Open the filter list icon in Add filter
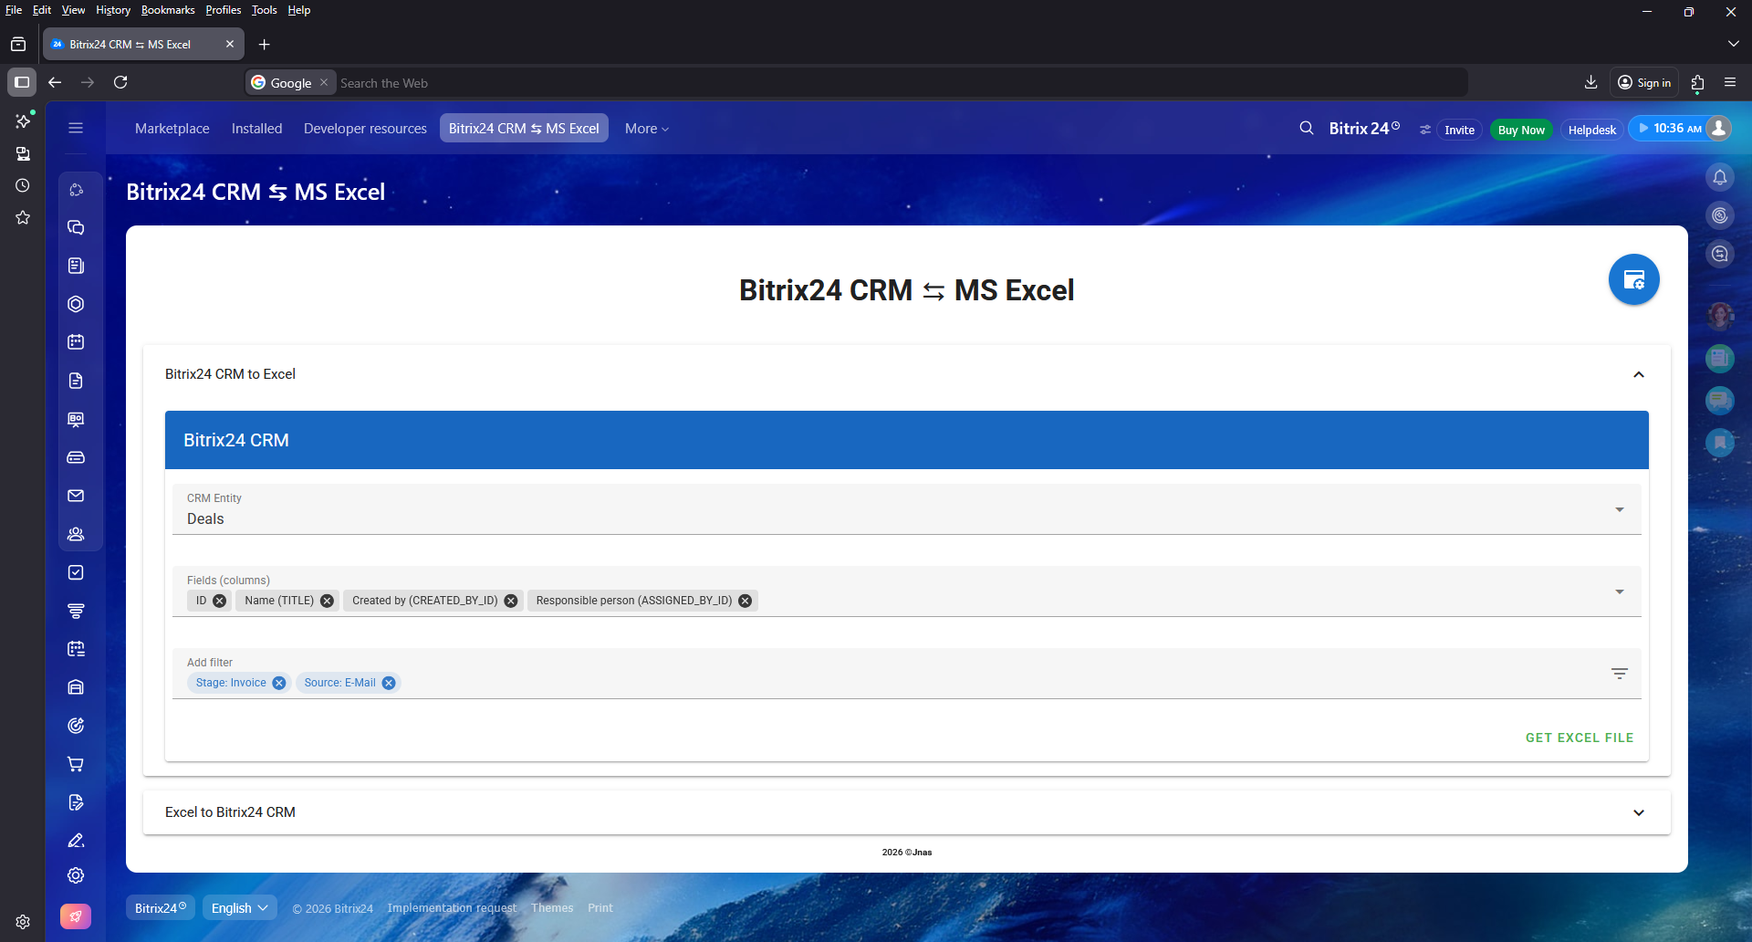 click(1619, 674)
